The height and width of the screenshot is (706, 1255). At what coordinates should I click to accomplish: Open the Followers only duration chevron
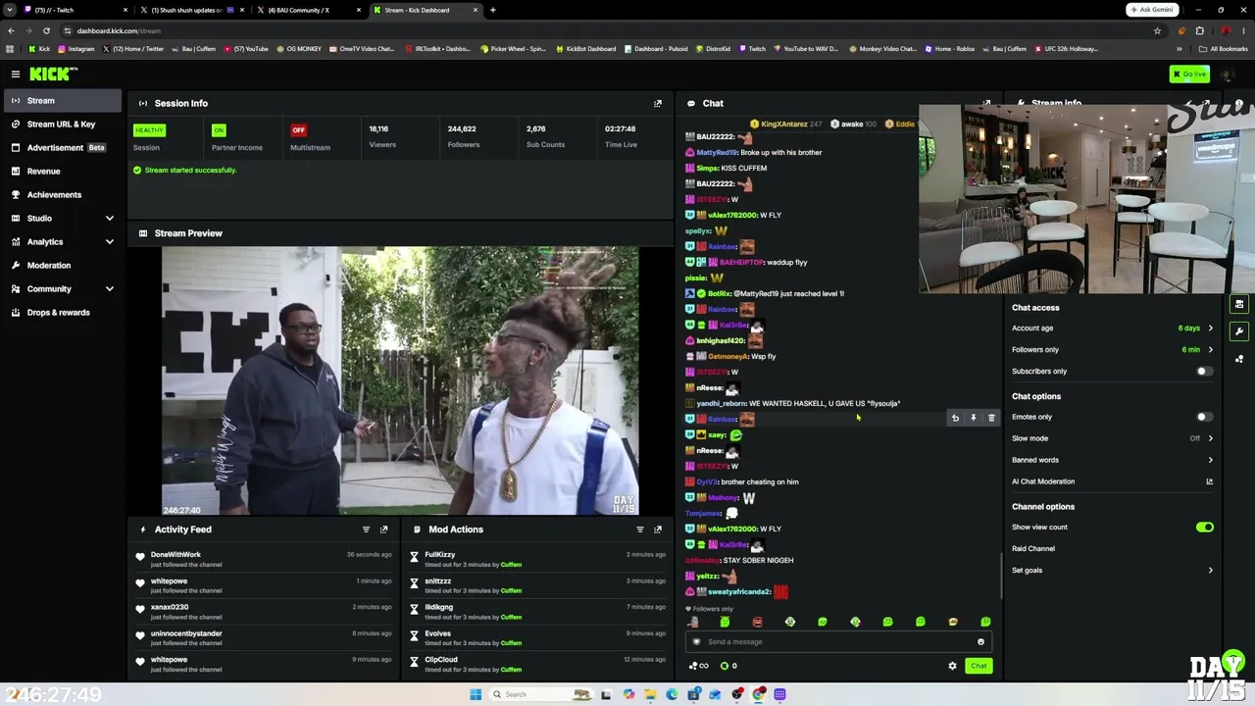(x=1210, y=350)
